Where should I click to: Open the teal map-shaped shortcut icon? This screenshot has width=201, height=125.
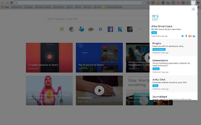[x=81, y=29]
